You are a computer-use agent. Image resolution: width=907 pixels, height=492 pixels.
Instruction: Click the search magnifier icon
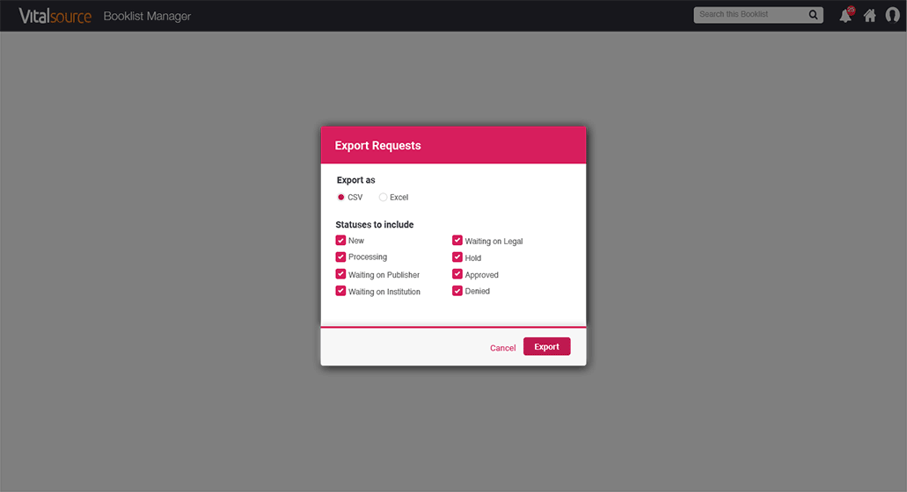(813, 15)
